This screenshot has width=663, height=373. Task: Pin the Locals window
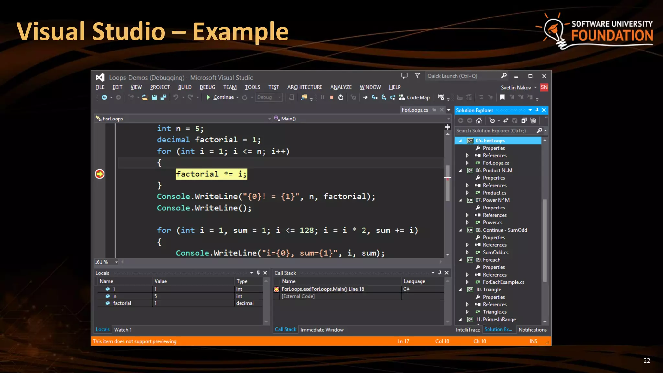[258, 273]
